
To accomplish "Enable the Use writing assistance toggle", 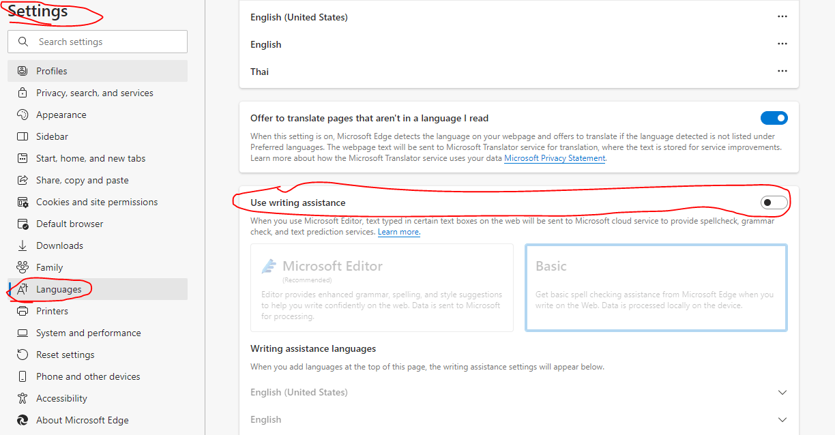I will [x=774, y=202].
